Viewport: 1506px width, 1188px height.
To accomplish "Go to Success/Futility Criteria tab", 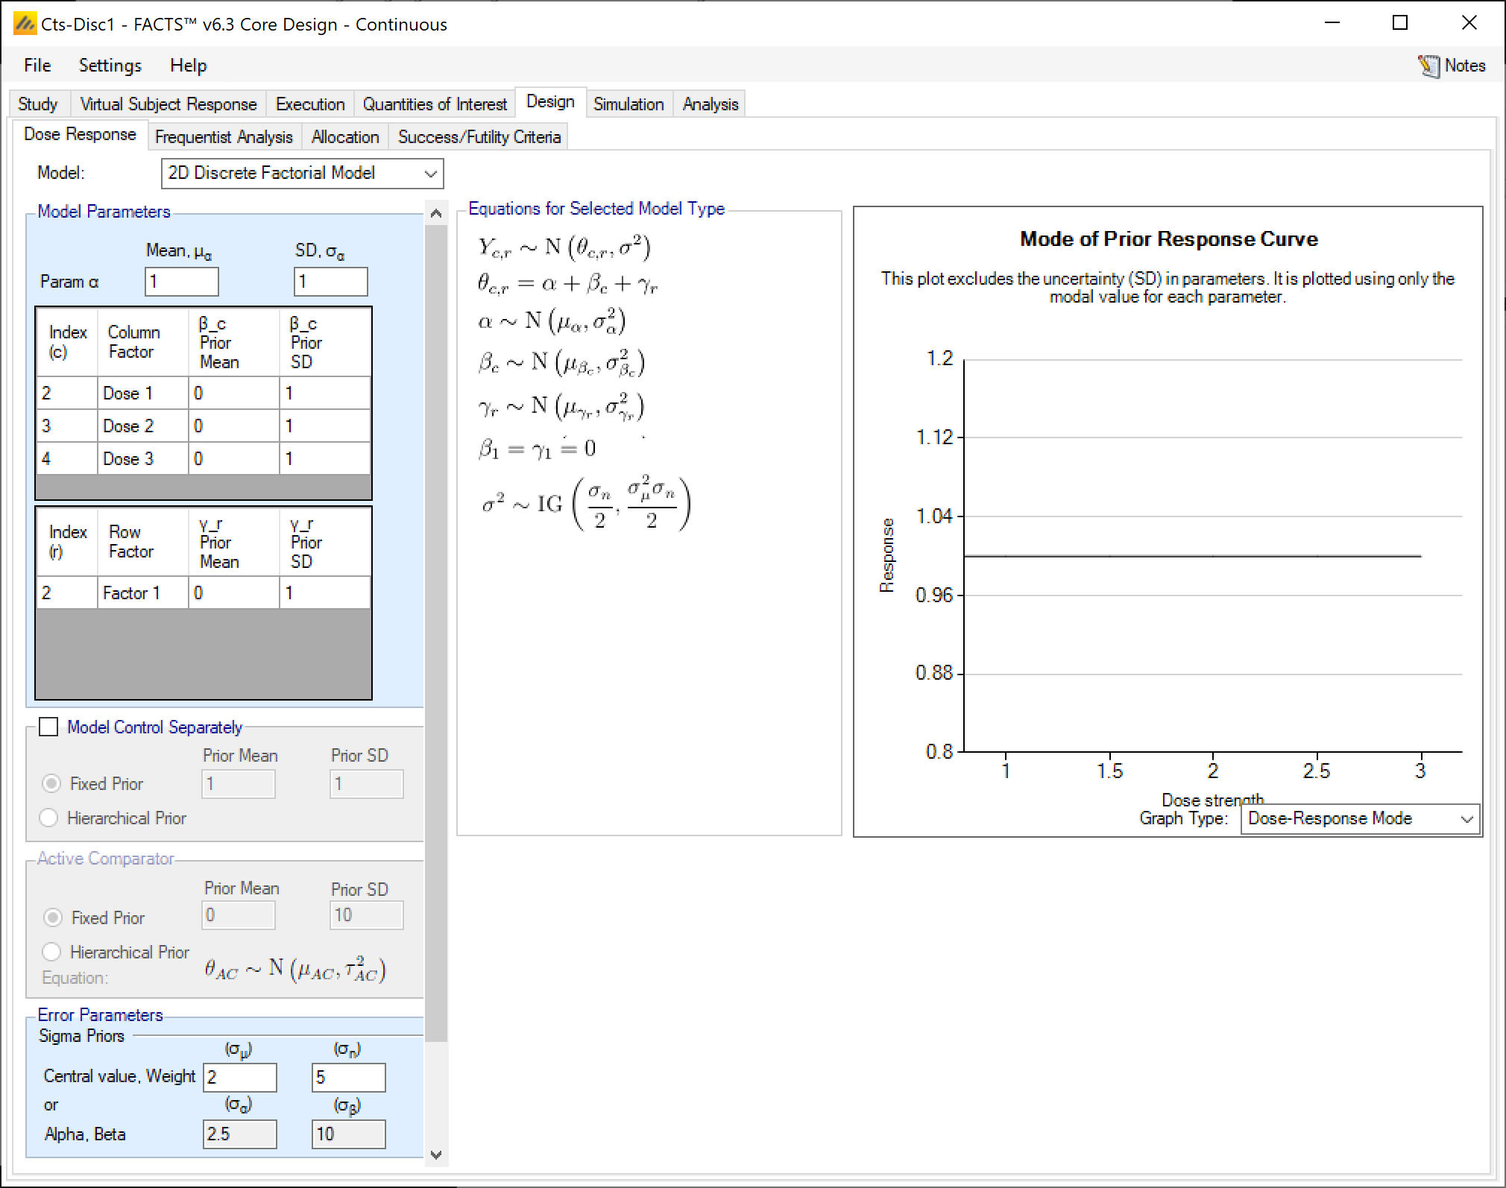I will pyautogui.click(x=479, y=137).
